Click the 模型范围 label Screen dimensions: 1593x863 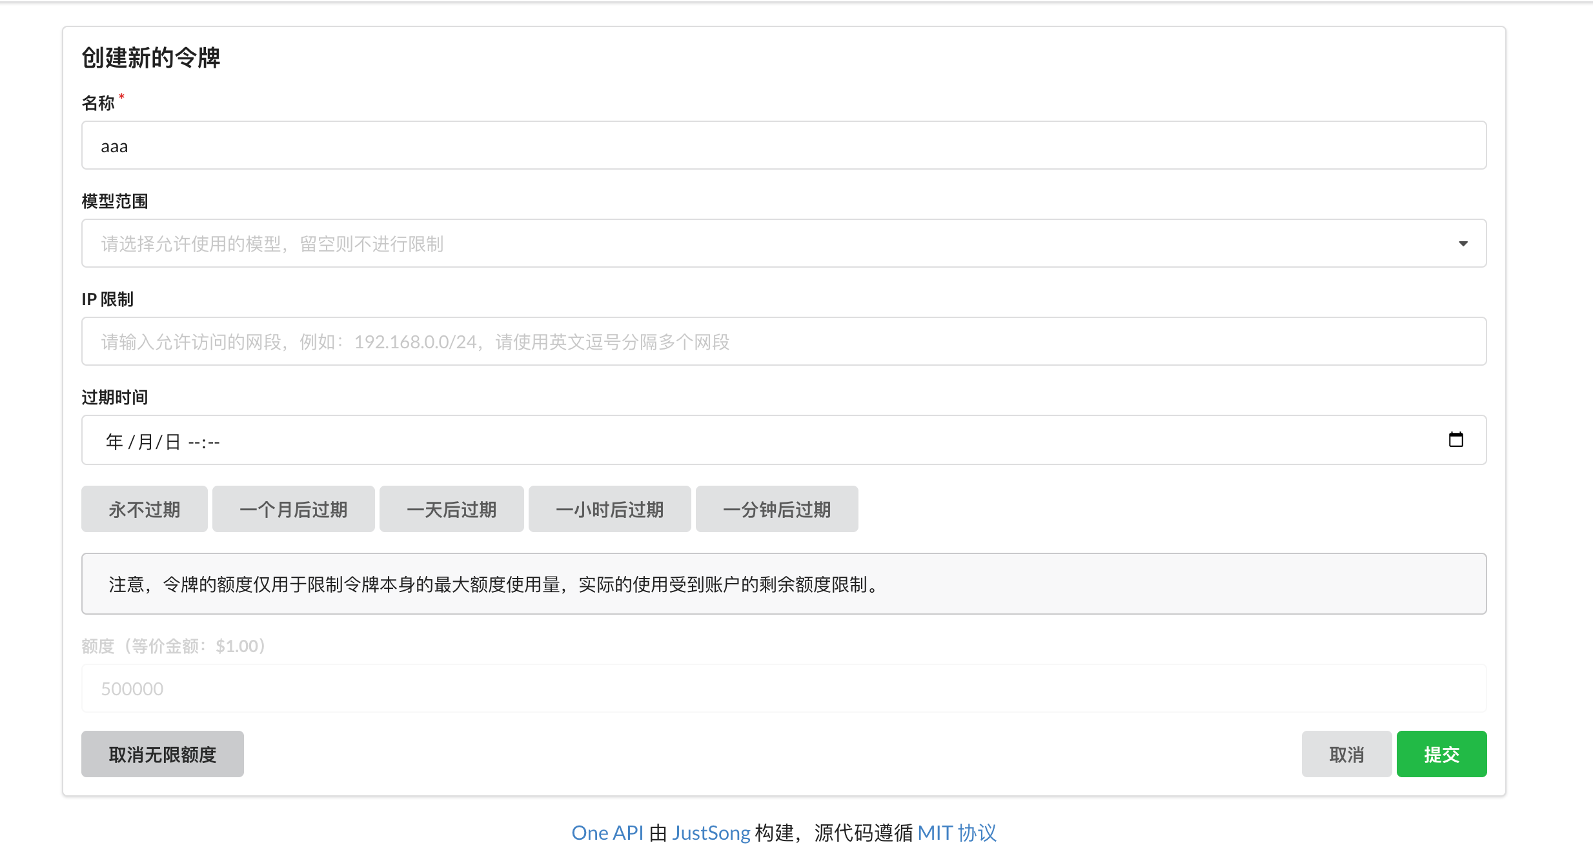115,201
